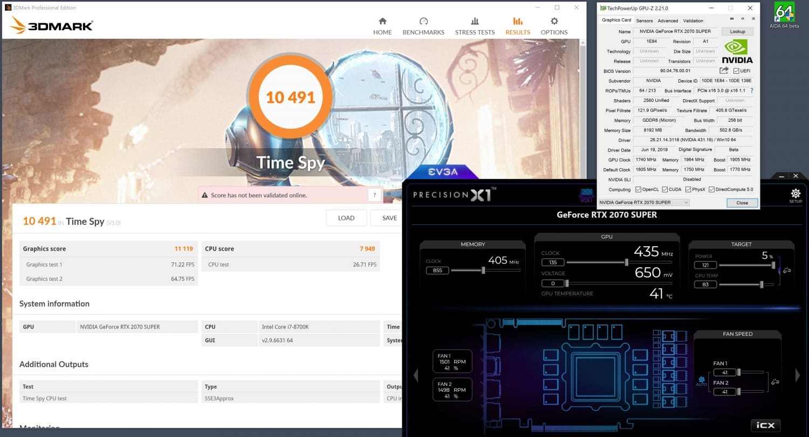Open 3DMark Options gear
The width and height of the screenshot is (809, 437).
pos(554,26)
